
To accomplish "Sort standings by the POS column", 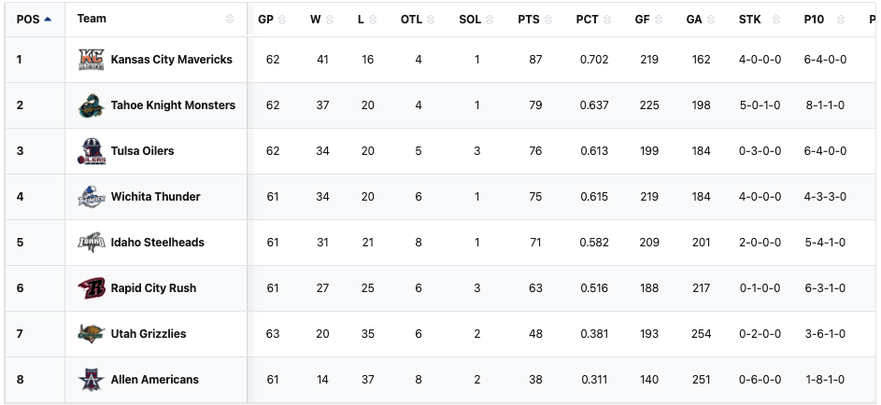I will tap(34, 19).
